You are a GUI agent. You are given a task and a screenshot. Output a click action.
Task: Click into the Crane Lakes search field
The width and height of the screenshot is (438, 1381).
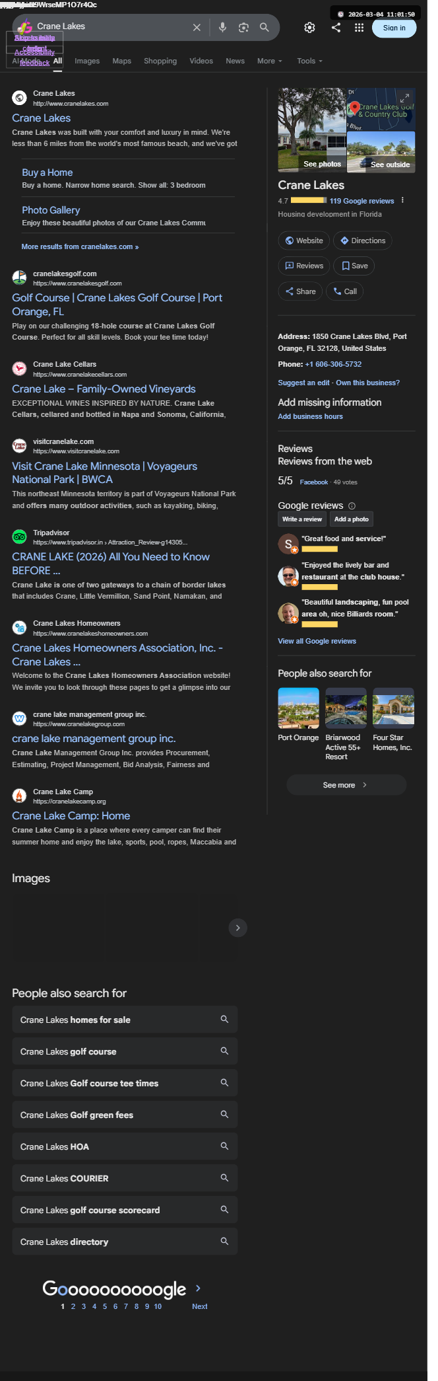[112, 26]
